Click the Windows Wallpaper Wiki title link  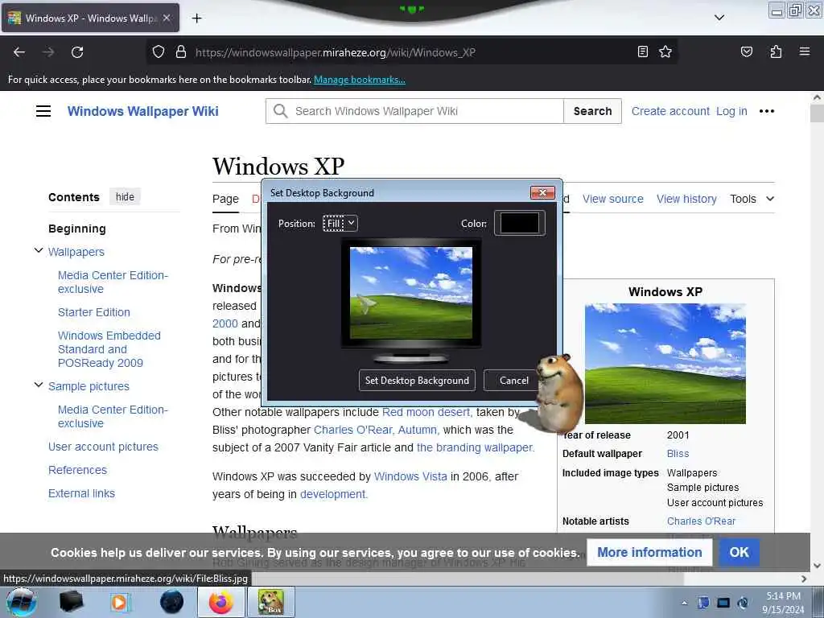point(143,111)
